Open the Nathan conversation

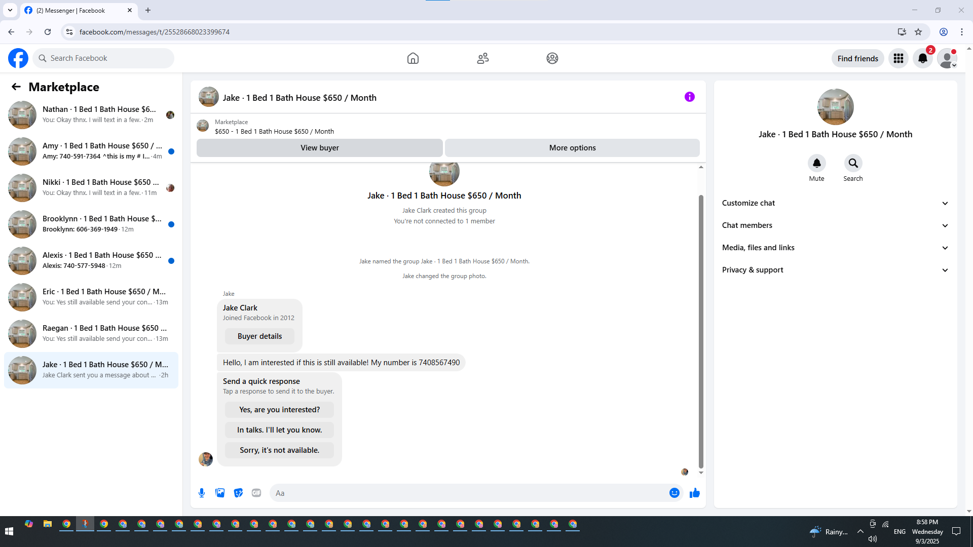click(91, 114)
